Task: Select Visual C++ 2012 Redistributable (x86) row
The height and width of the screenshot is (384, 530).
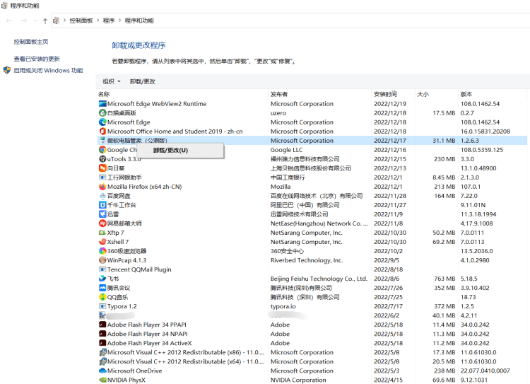Action: [312, 352]
